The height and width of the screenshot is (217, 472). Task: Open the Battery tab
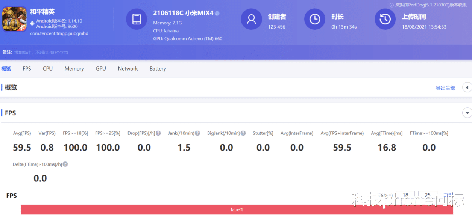(x=158, y=69)
